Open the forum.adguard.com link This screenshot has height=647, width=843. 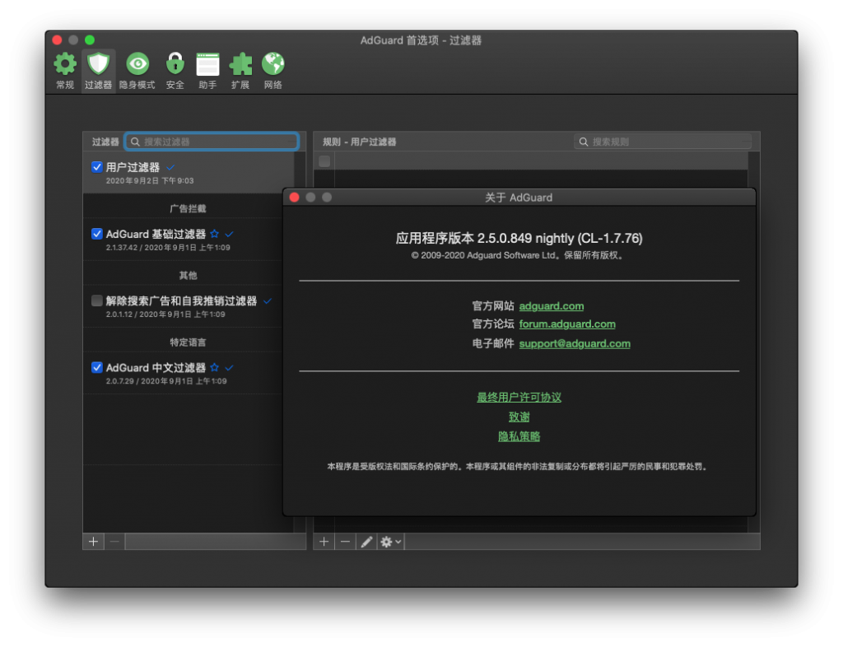pyautogui.click(x=567, y=324)
